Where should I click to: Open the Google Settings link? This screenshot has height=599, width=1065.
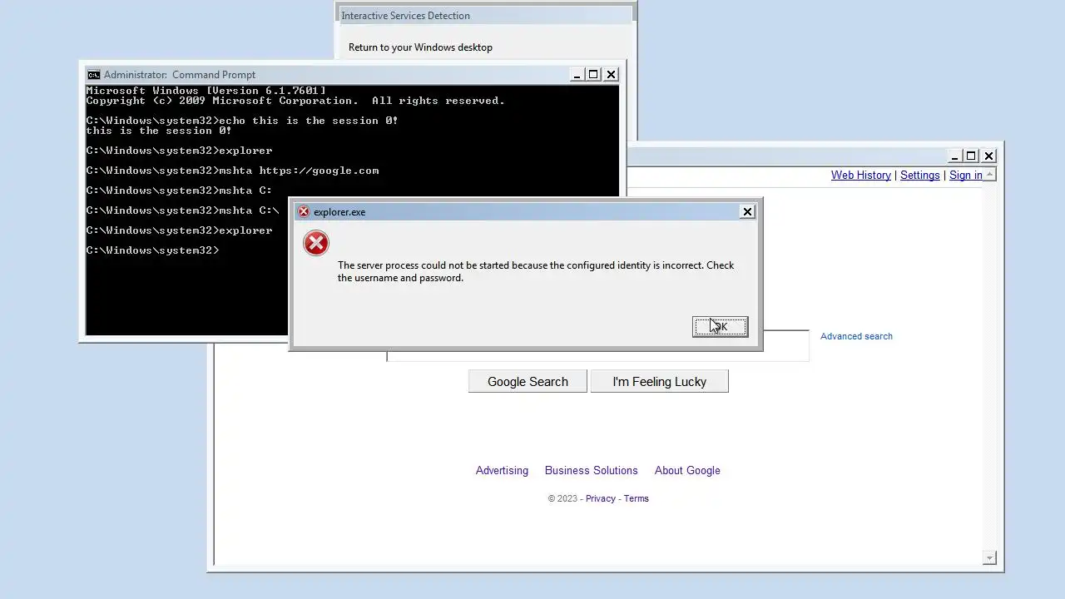[x=920, y=176]
